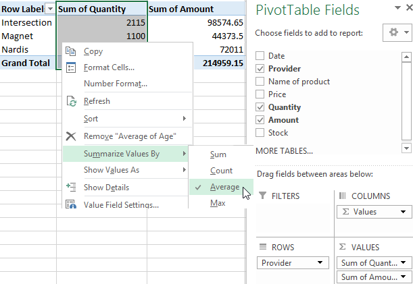Viewport: 413px width, 284px height.
Task: Uncheck the Provider field checkbox
Action: pos(261,69)
